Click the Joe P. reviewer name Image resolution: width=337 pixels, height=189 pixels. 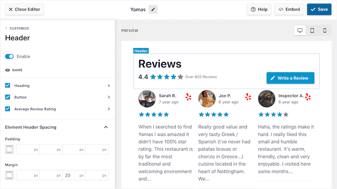click(x=225, y=95)
